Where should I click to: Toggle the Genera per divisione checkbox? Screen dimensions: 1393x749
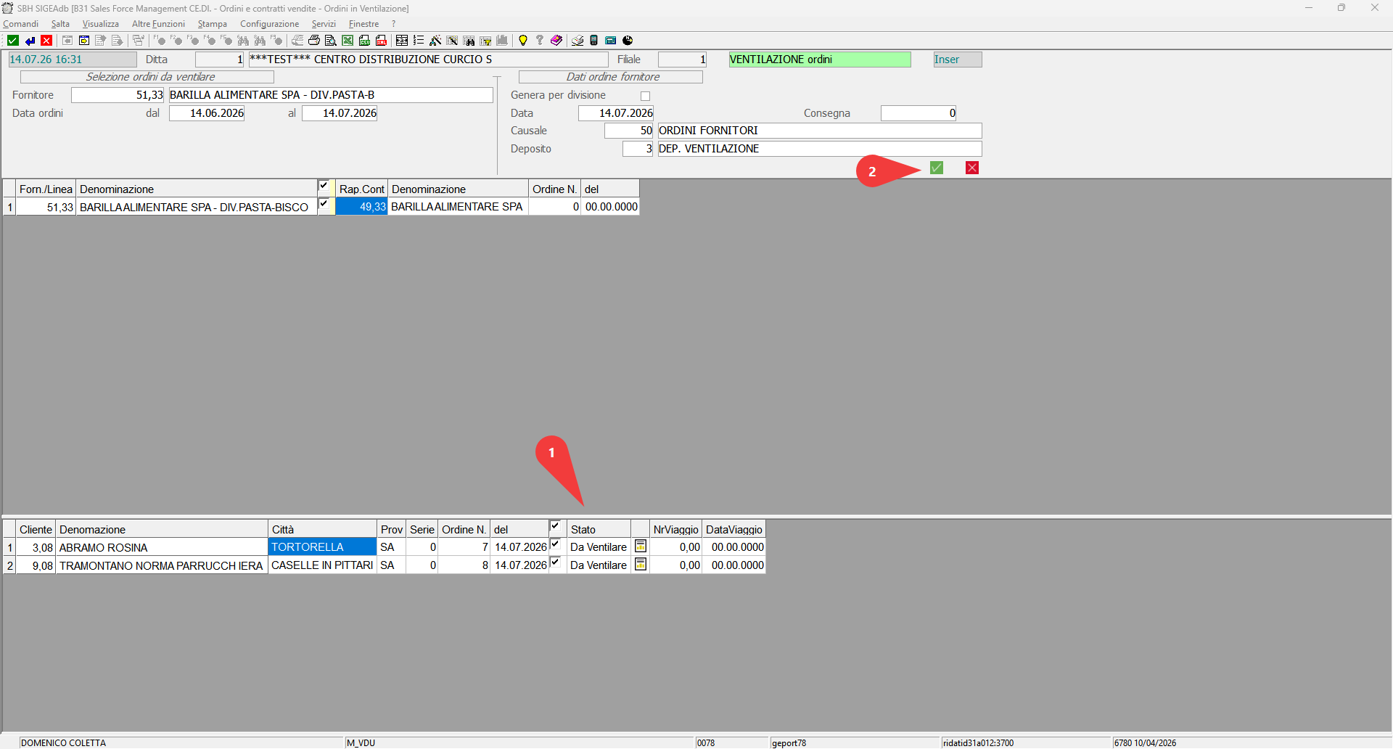(645, 96)
